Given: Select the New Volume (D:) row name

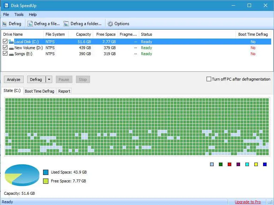Looking at the screenshot, I should coord(29,48).
